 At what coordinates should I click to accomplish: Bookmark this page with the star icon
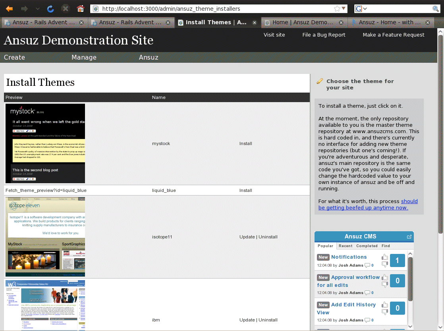coord(337,9)
